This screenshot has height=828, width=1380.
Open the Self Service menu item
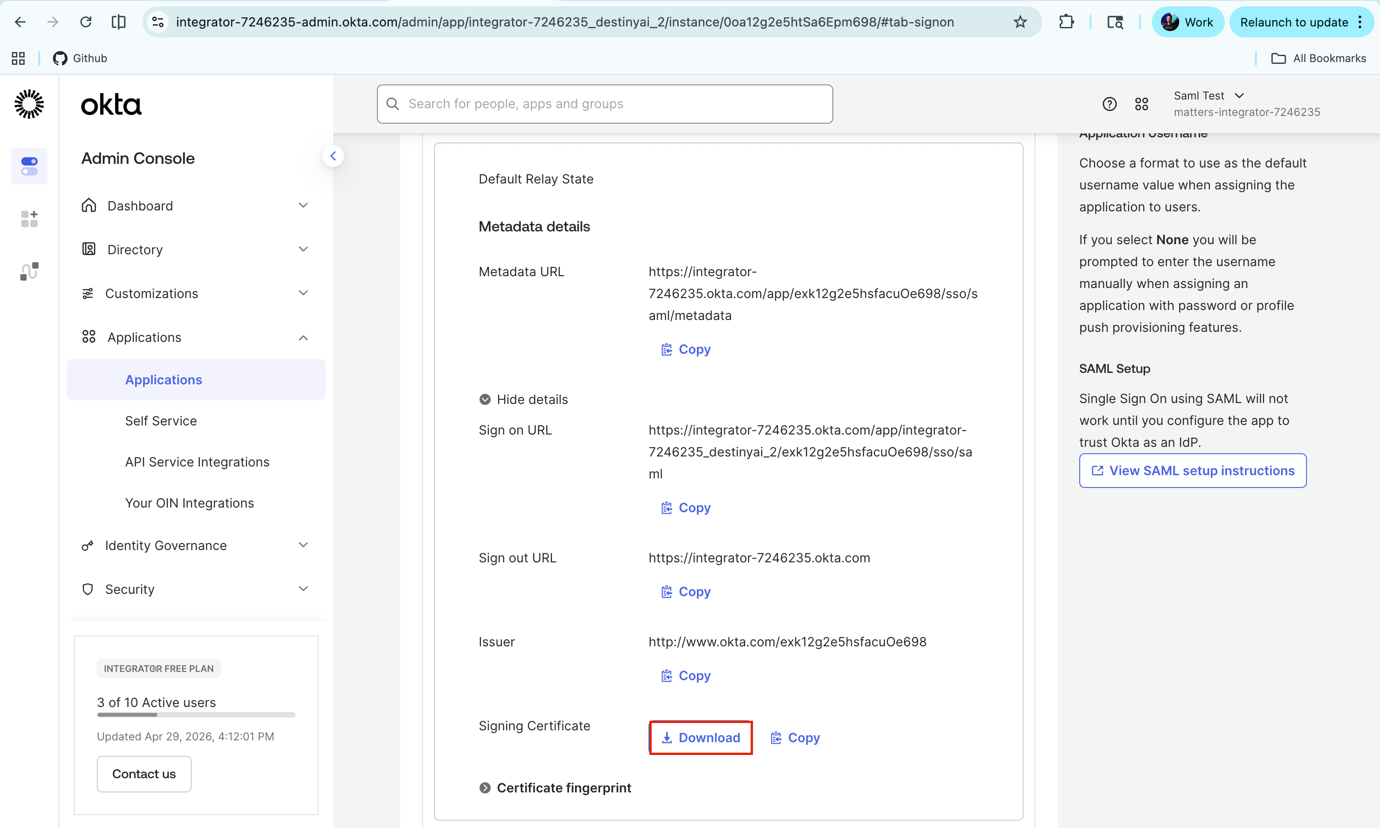click(x=161, y=421)
